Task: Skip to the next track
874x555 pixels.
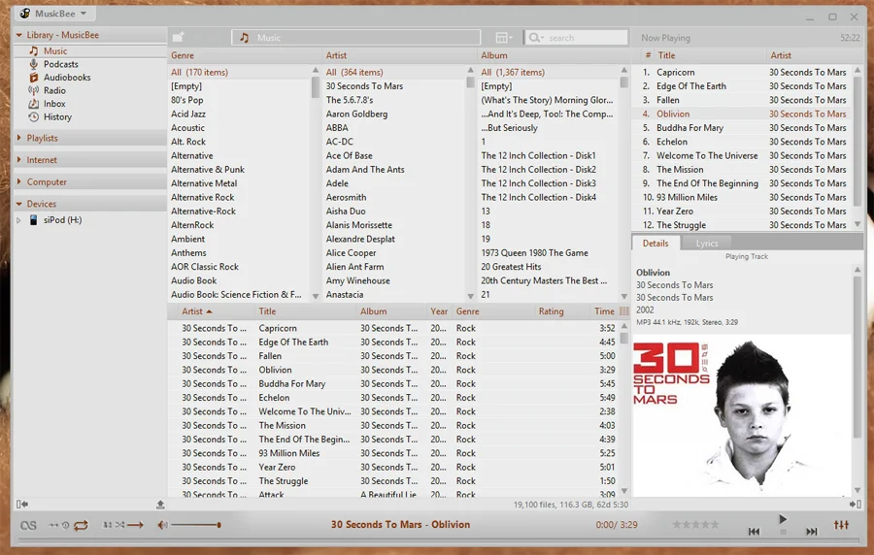Action: (x=812, y=532)
